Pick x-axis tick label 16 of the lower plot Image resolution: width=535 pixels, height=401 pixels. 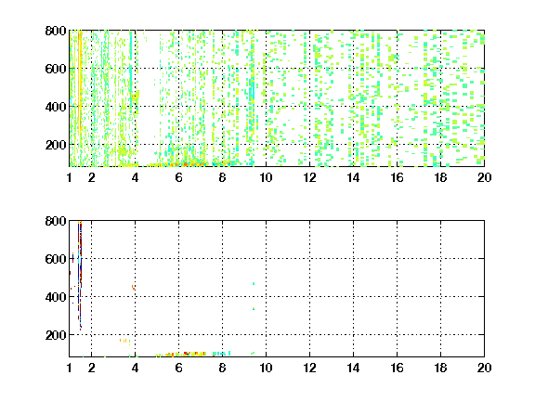(397, 368)
